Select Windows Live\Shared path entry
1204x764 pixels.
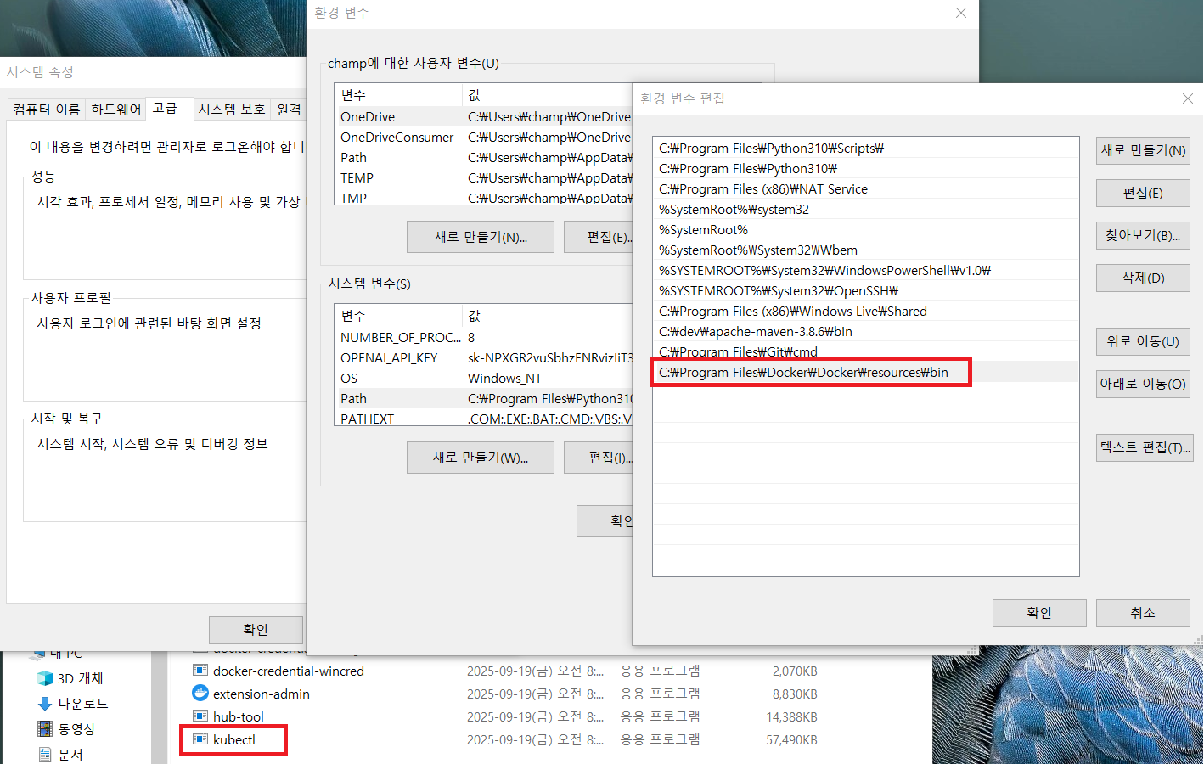click(x=865, y=311)
